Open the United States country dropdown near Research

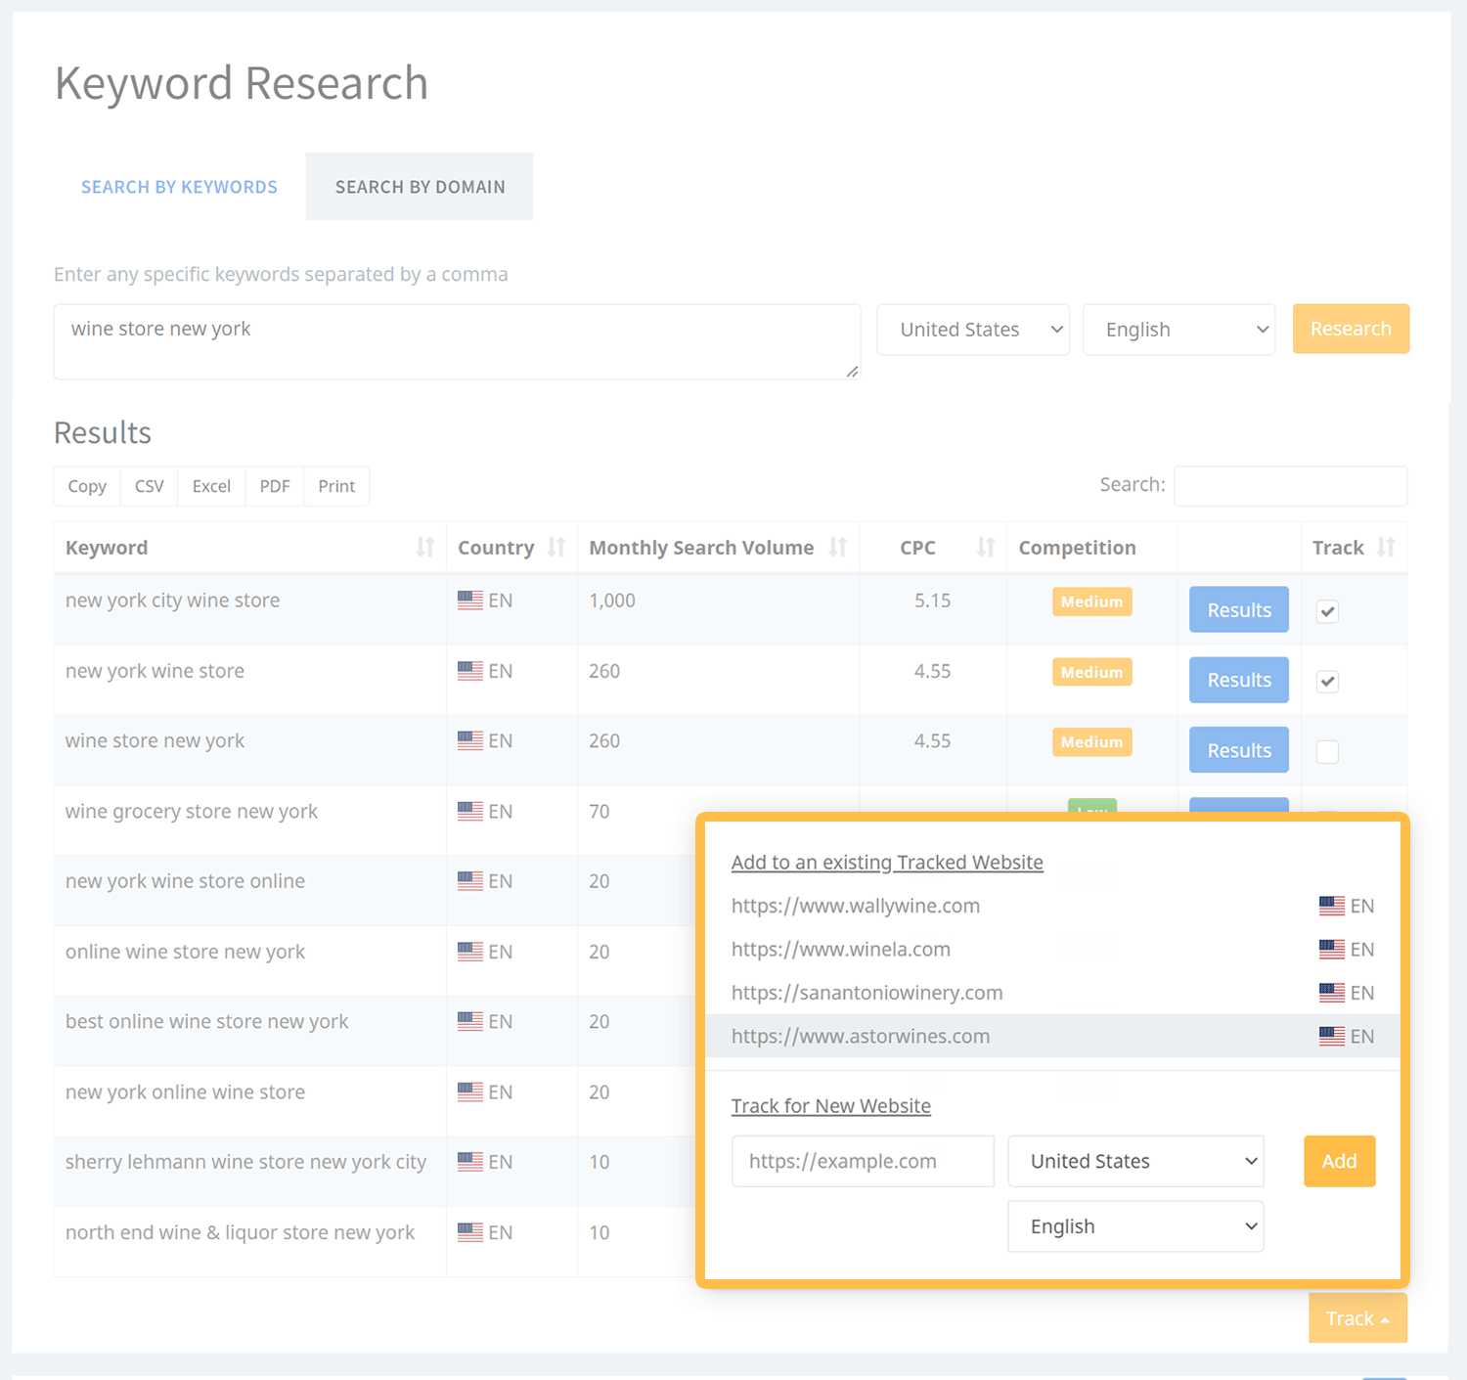click(972, 330)
